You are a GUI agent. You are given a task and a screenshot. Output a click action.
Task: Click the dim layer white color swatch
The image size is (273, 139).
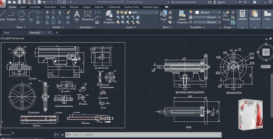[x=130, y=12]
